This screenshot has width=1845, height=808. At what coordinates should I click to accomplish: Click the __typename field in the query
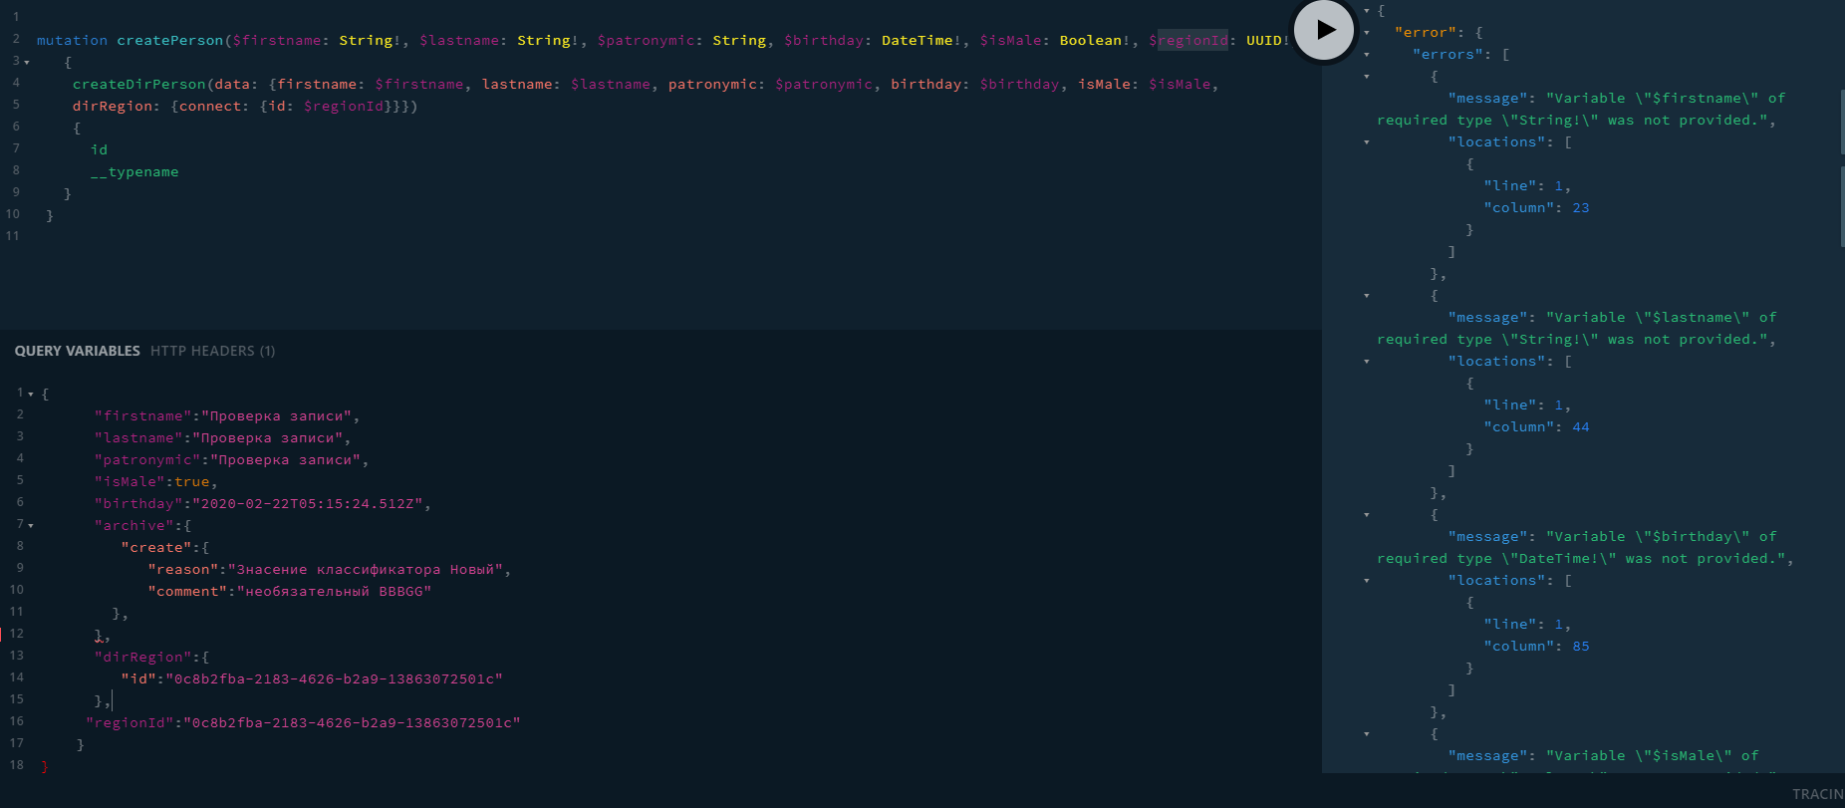[x=134, y=172]
